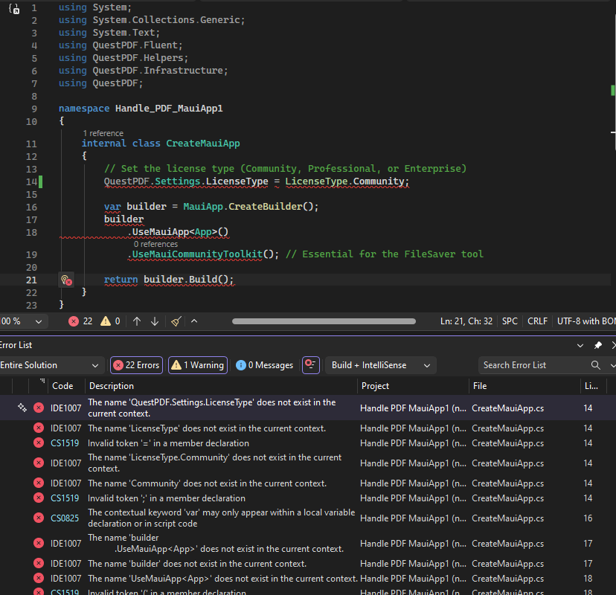Toggle the 1 Warning filter
Screen dimensions: 616x595
[x=198, y=365]
